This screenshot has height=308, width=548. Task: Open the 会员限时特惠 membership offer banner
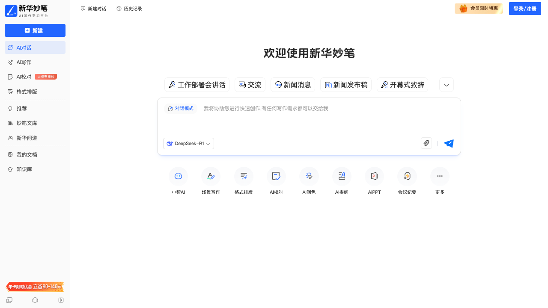pos(479,8)
